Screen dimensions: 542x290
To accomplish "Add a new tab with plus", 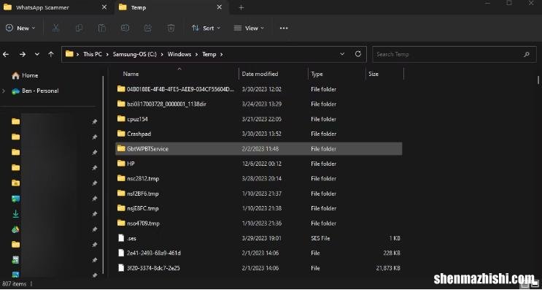I will (x=241, y=7).
